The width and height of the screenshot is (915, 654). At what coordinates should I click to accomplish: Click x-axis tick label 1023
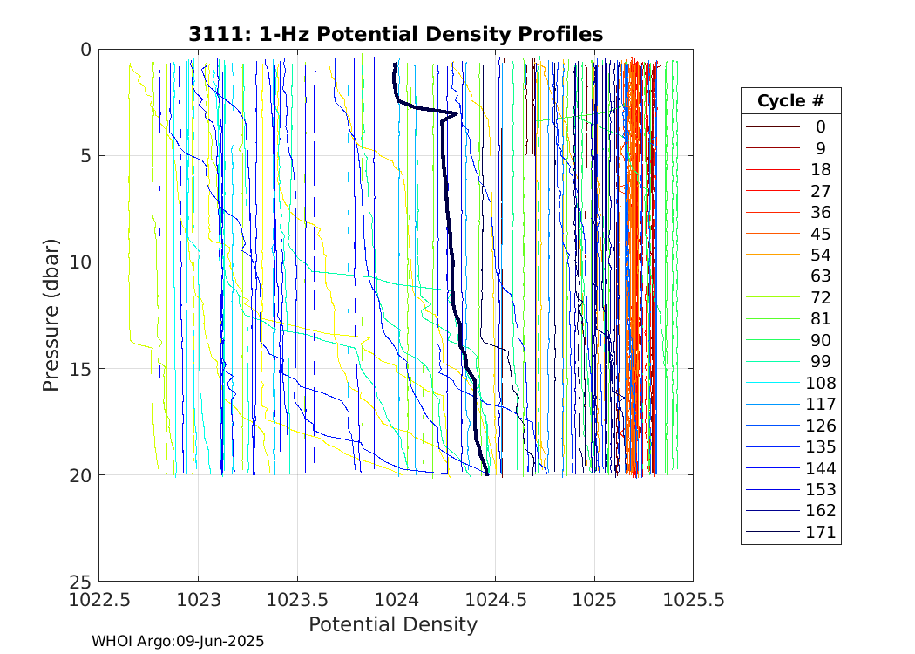pyautogui.click(x=199, y=600)
